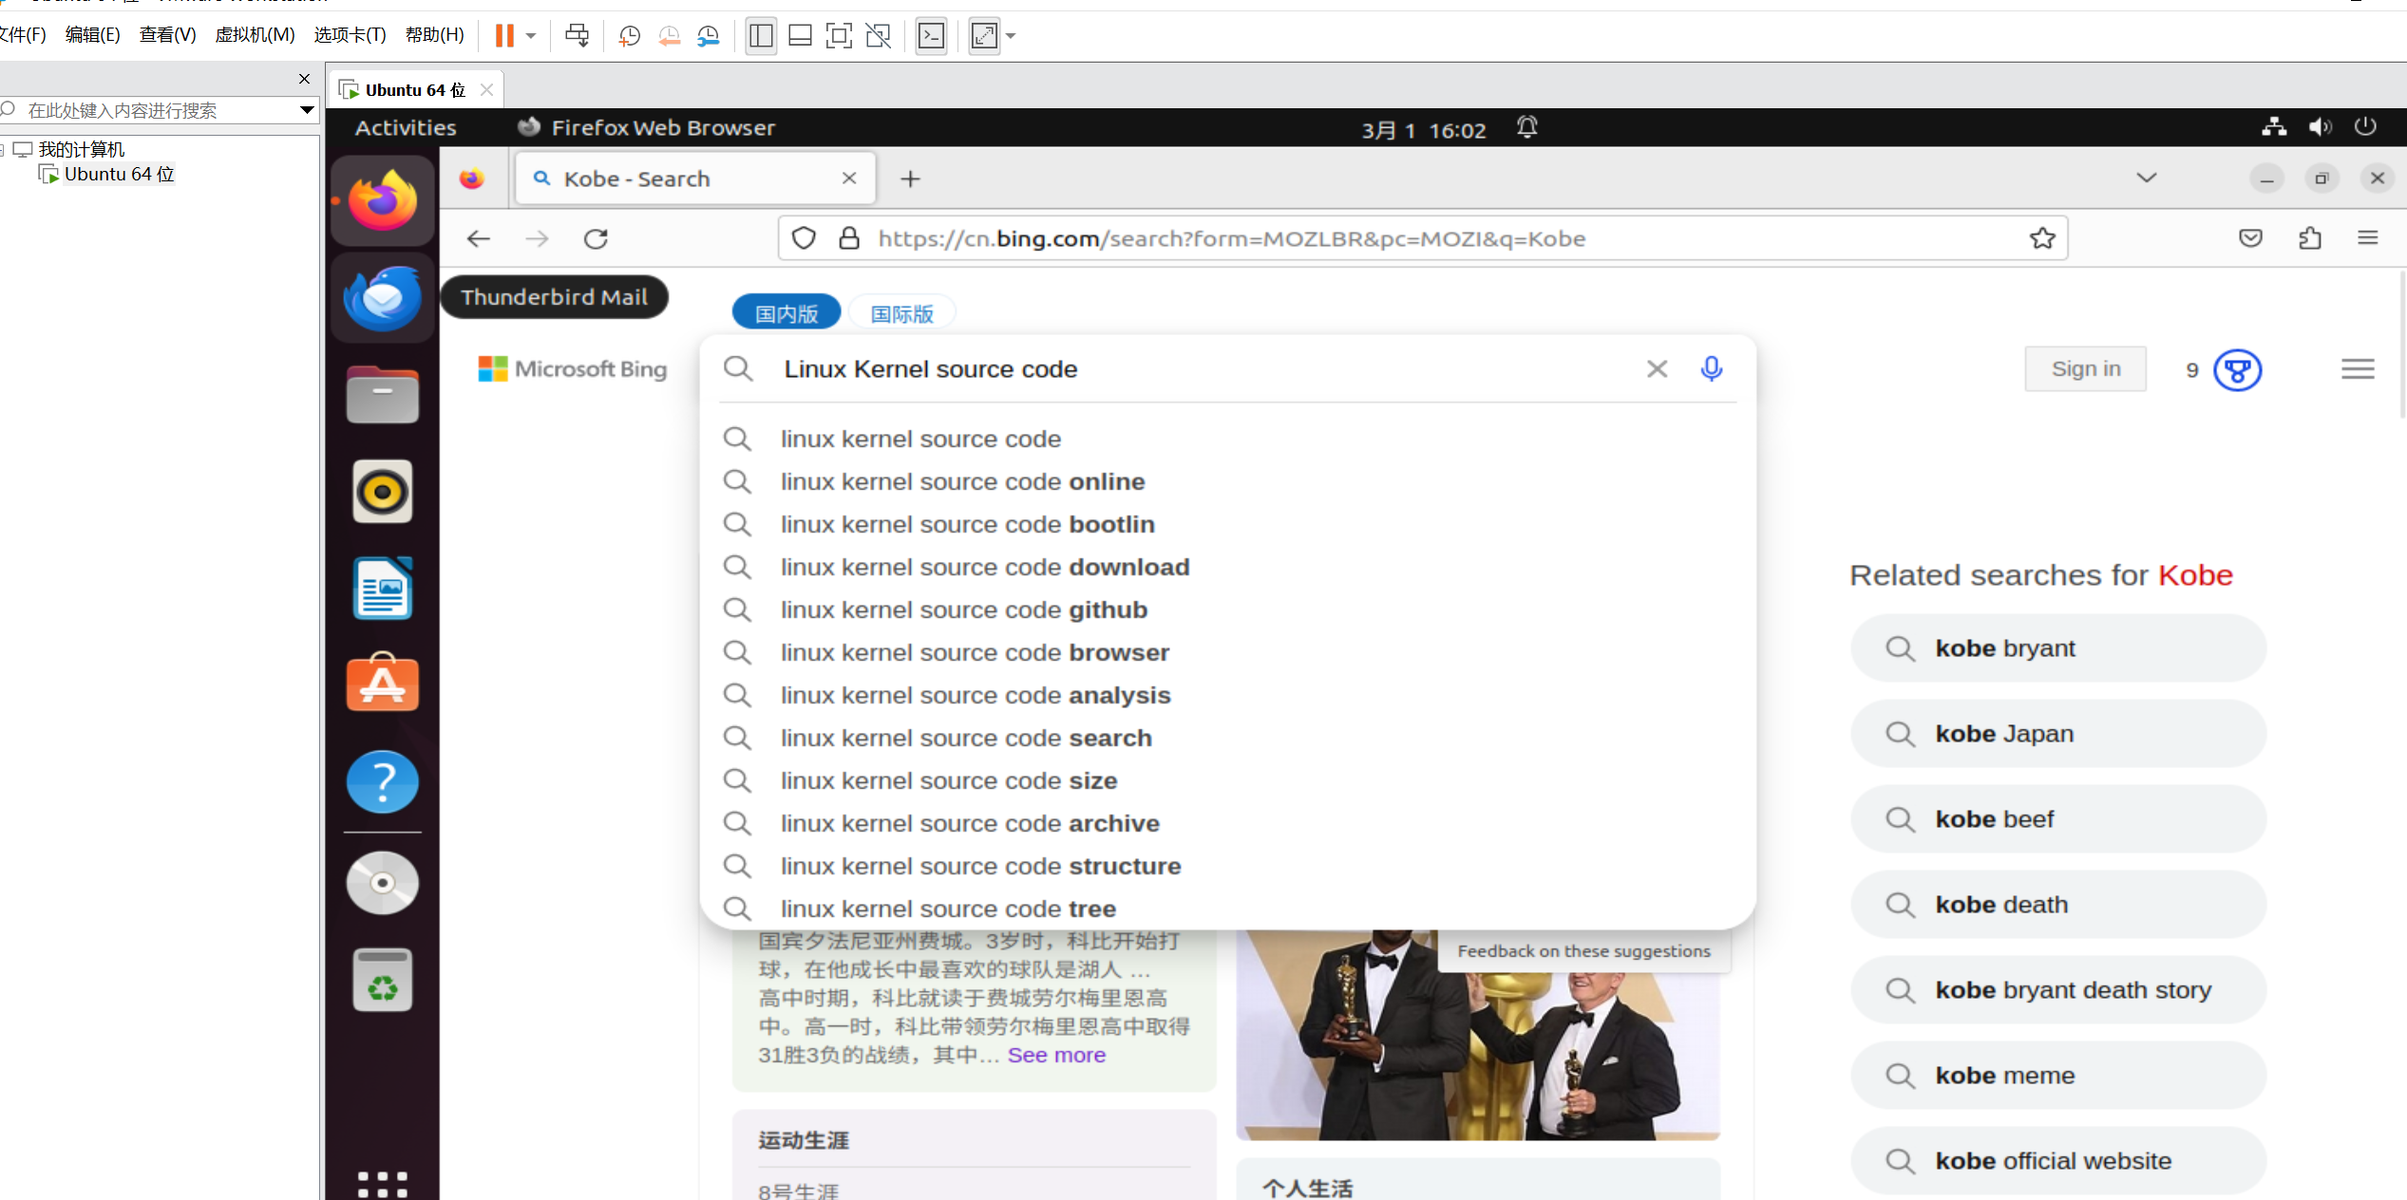Click the power icon in Ubuntu top bar

(2365, 127)
